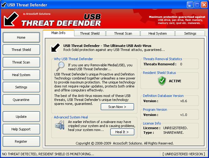Open the Threat Scan tab
The height and width of the screenshot is (158, 209).
123,33
